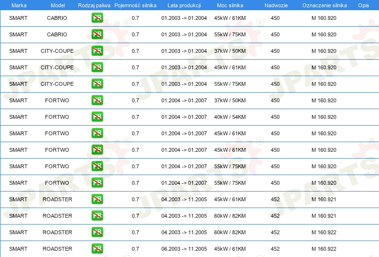
Task: Click the Oznaczenie silnika column header
Action: (x=324, y=5)
